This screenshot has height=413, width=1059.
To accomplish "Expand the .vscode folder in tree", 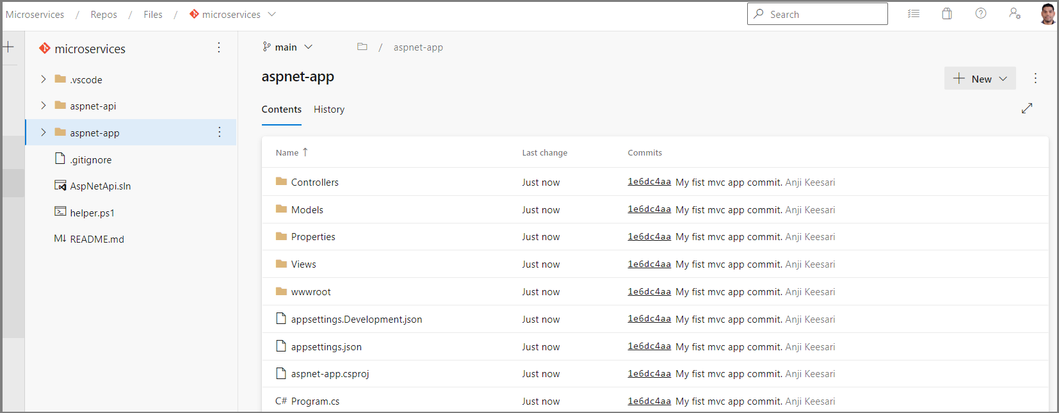I will pos(44,79).
